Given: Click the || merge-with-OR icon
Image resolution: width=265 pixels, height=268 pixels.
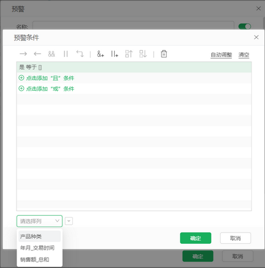Looking at the screenshot, I should click(x=66, y=54).
